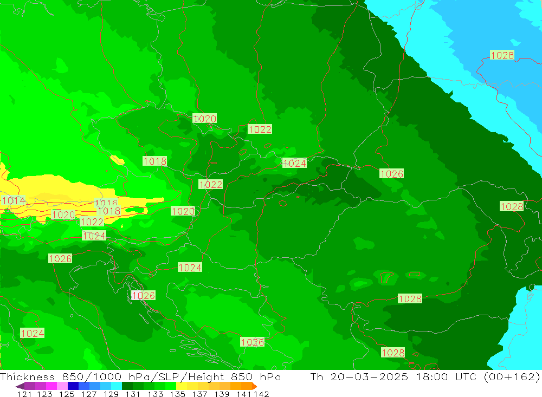Screen dimensions: 542x397
Task: Click the 1026 label with white background
Action: (x=143, y=295)
